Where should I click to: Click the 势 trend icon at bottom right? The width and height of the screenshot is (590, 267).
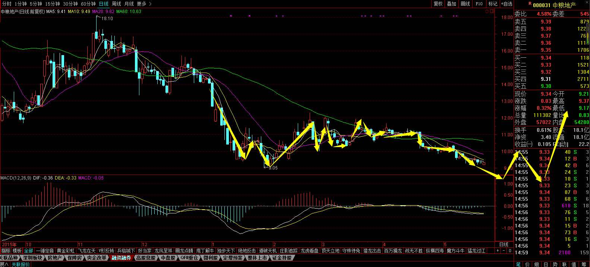pos(555,264)
